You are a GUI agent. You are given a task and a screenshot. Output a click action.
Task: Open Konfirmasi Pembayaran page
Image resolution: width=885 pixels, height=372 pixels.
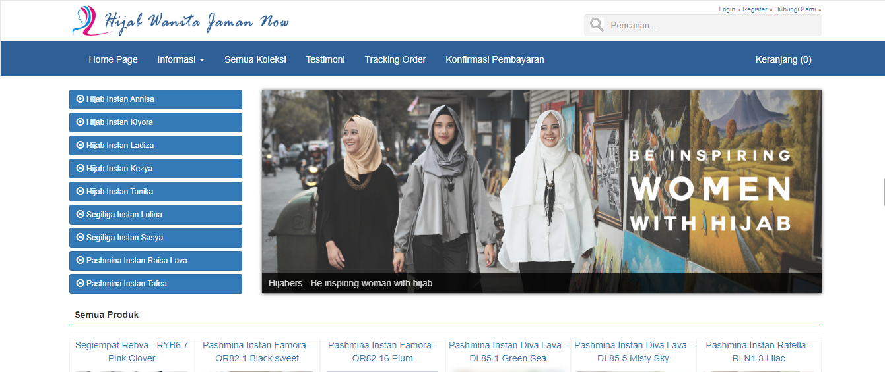[x=495, y=59]
